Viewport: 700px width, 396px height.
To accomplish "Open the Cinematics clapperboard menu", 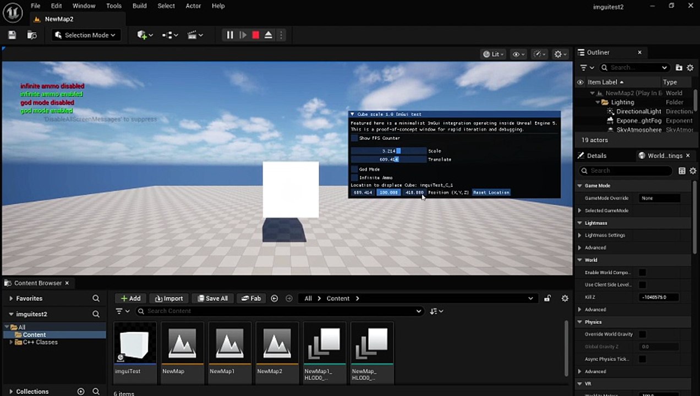I will click(195, 35).
